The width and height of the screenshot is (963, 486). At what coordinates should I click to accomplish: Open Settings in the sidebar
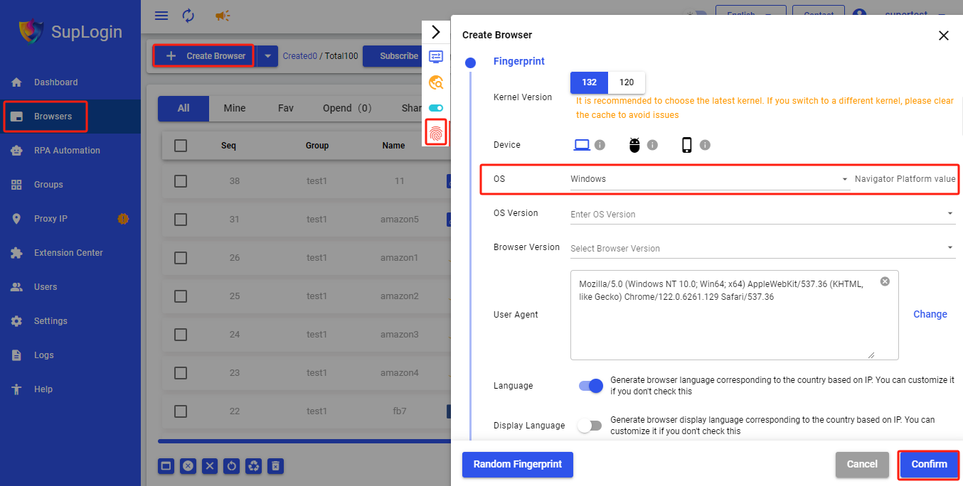[x=70, y=321]
